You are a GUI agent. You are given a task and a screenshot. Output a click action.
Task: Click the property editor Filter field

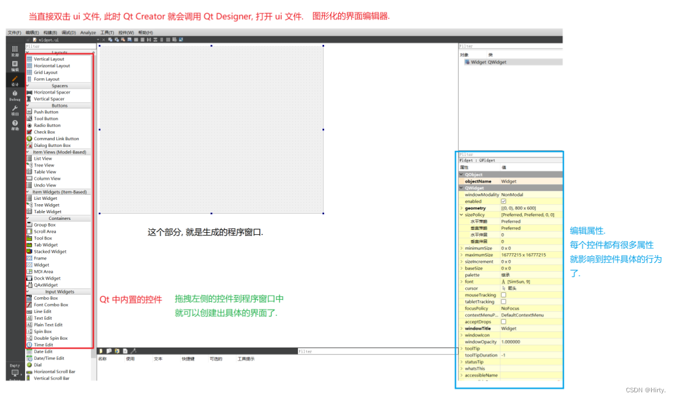510,155
